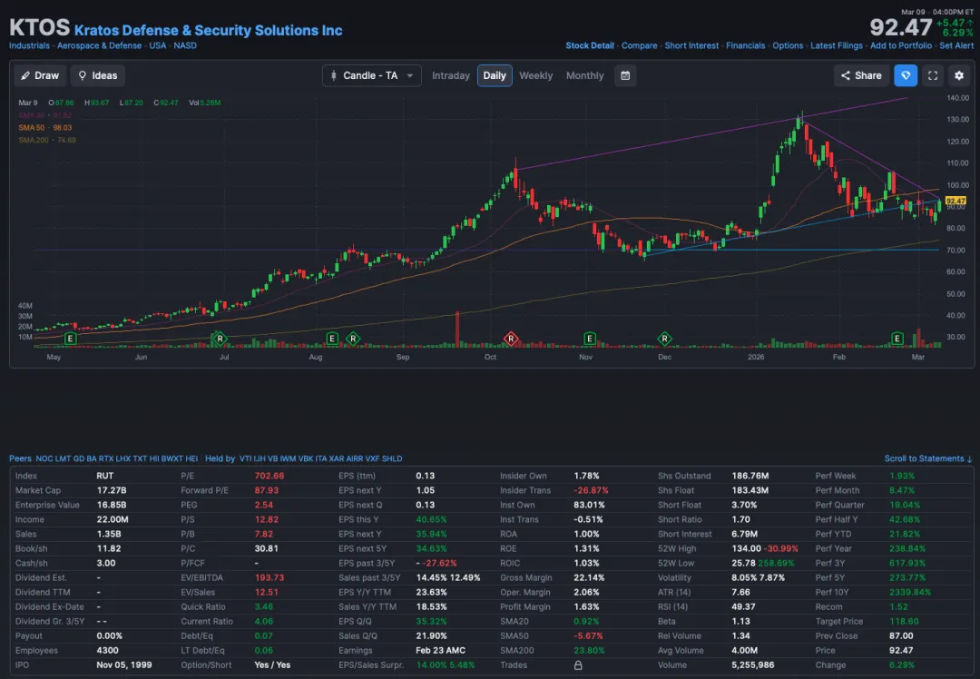Click the yellow 92.47 price tag on the axis

click(x=955, y=201)
